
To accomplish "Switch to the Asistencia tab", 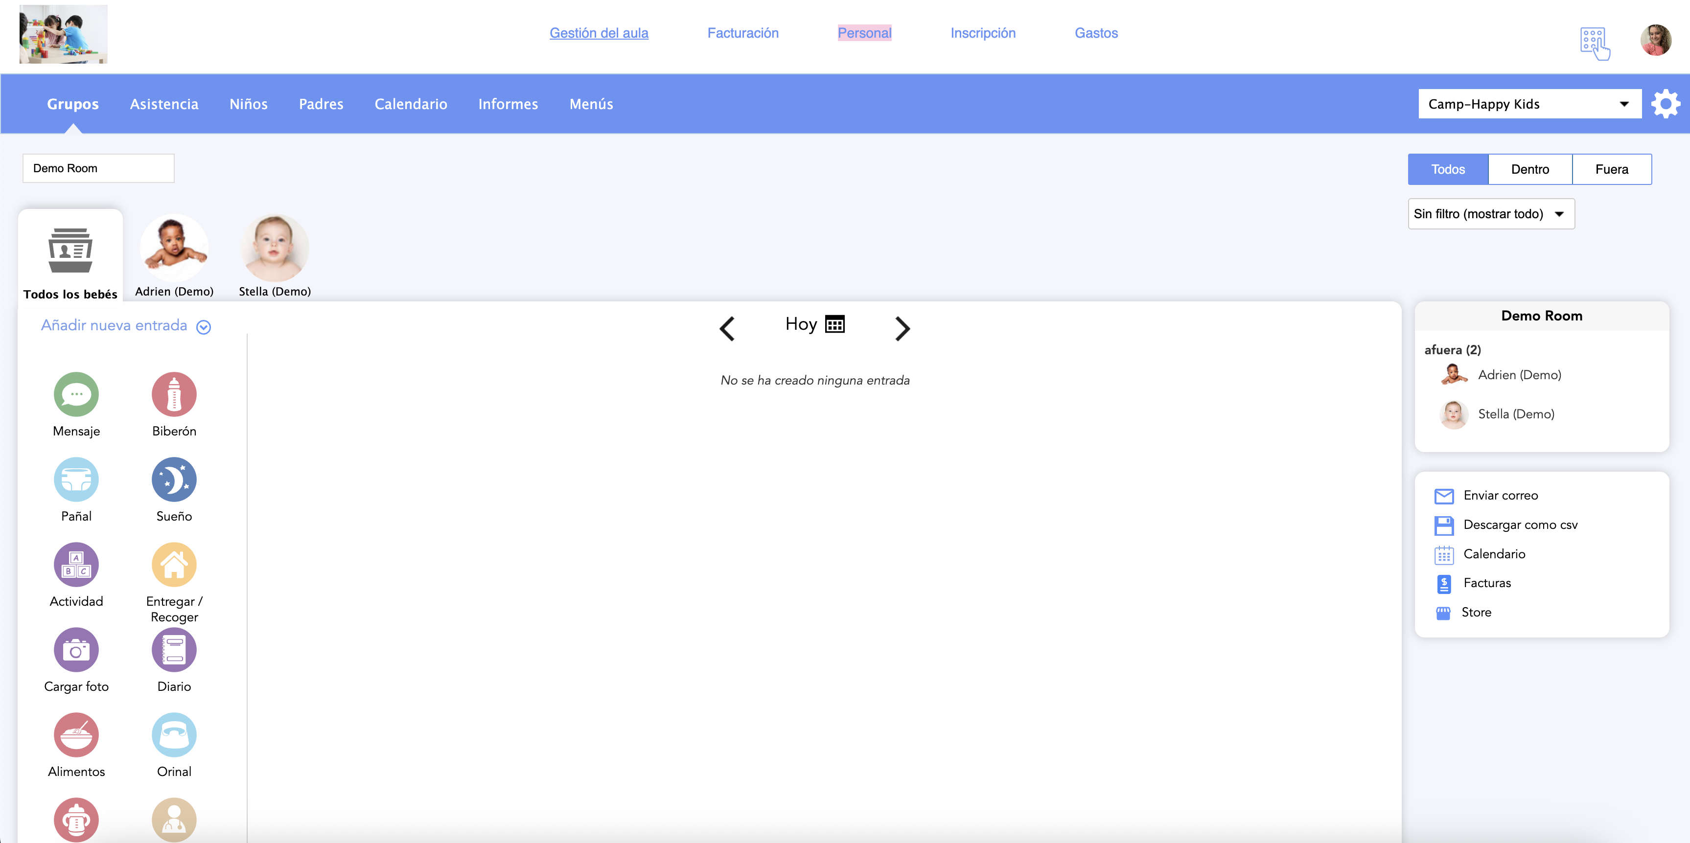I will click(x=164, y=104).
